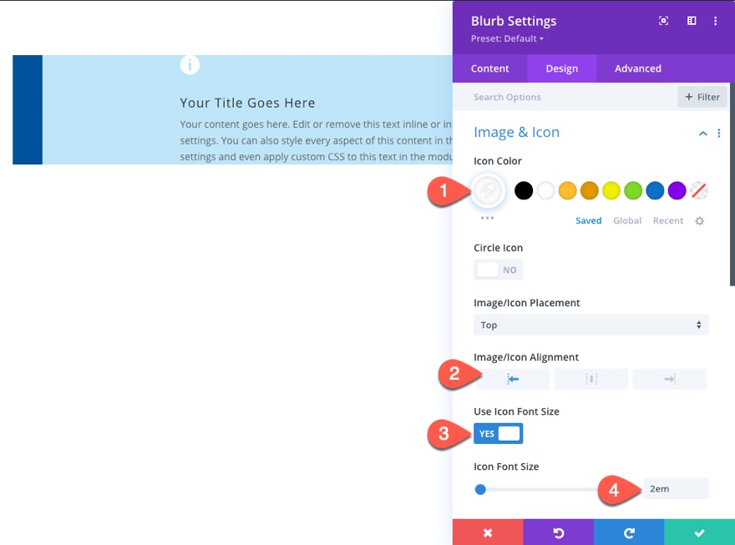Select the dark orange color swatch
This screenshot has width=735, height=545.
click(x=589, y=190)
